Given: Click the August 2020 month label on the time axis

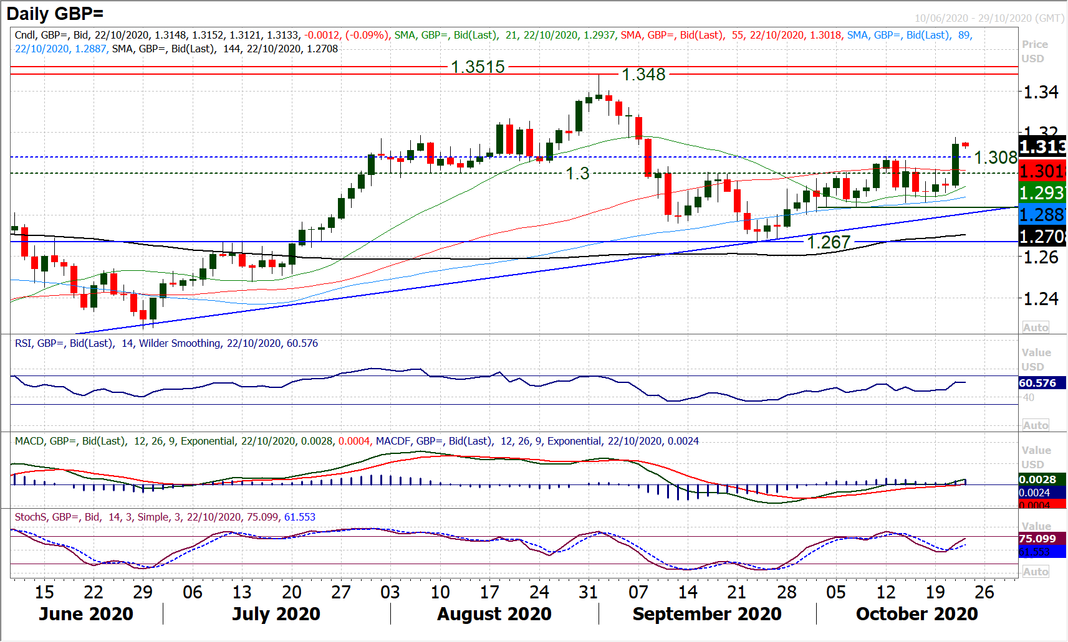Looking at the screenshot, I should pos(494,614).
